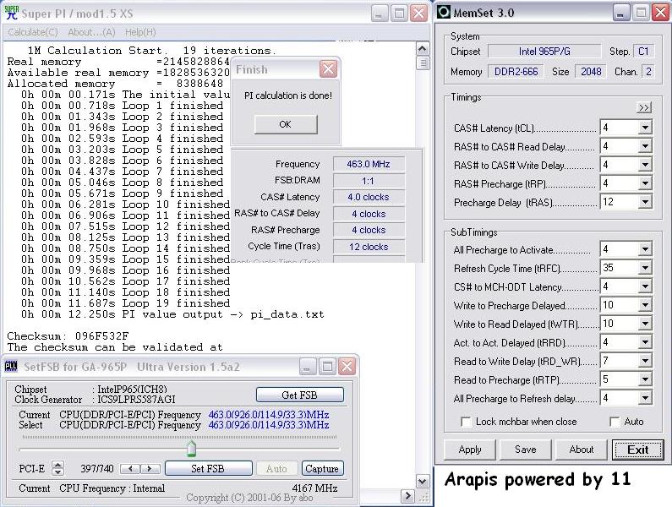Open RAS# Precharge (tRP) dropdown

(645, 183)
